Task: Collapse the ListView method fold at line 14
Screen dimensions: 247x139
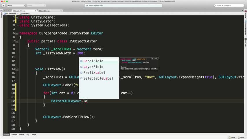Action: click(x=17, y=69)
